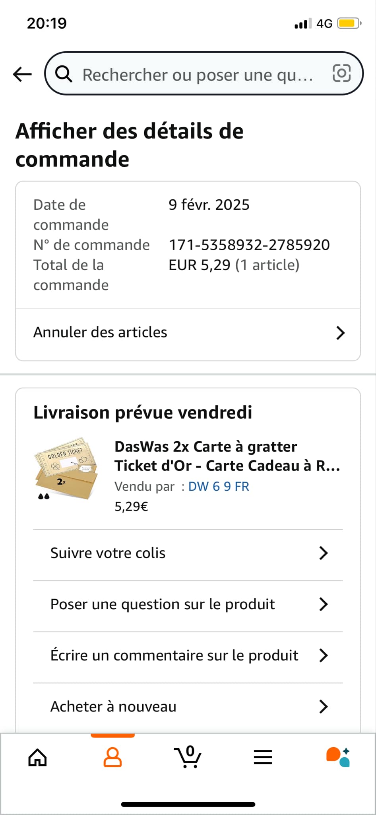Tap the search input field
376x815 pixels.
(198, 75)
